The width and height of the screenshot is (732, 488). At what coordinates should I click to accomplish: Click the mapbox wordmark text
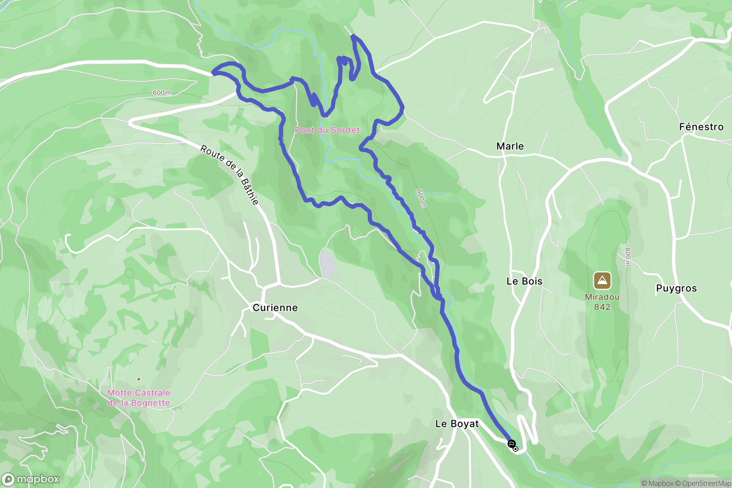click(38, 480)
